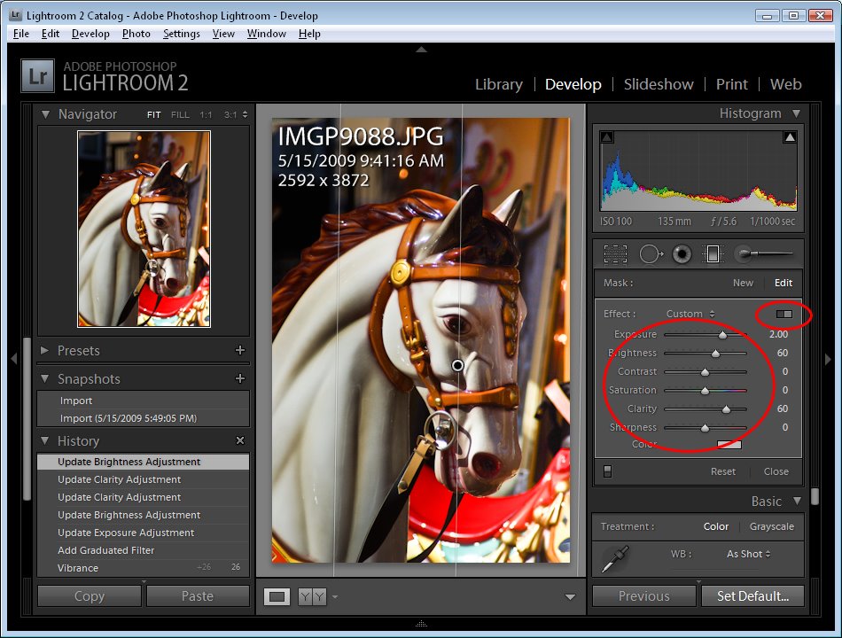Switch to the Web module
842x638 pixels.
point(785,84)
